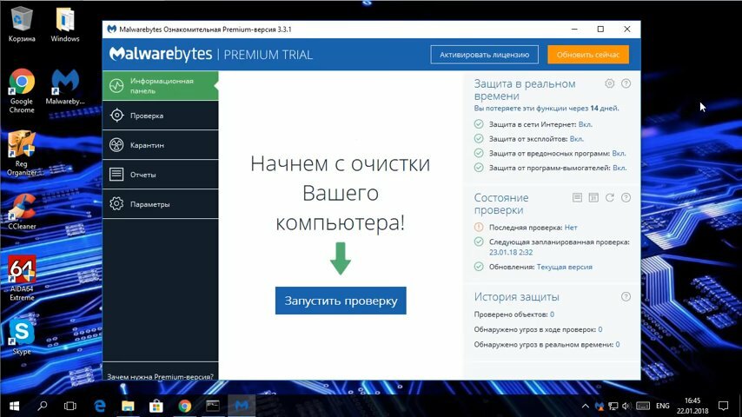Open help icon for История защиты
Screen dimensions: 742x417
[626, 296]
